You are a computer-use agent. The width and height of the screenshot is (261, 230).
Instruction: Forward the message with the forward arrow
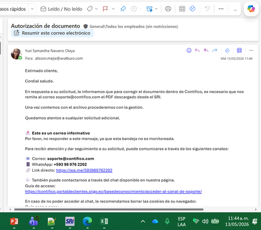(x=215, y=50)
